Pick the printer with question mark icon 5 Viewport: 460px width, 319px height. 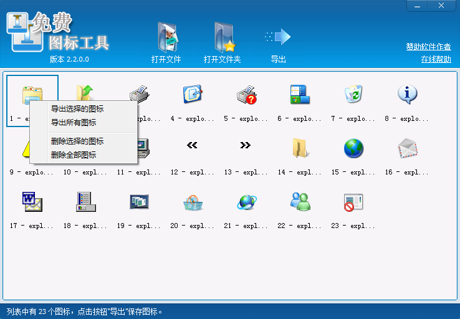[x=246, y=95]
